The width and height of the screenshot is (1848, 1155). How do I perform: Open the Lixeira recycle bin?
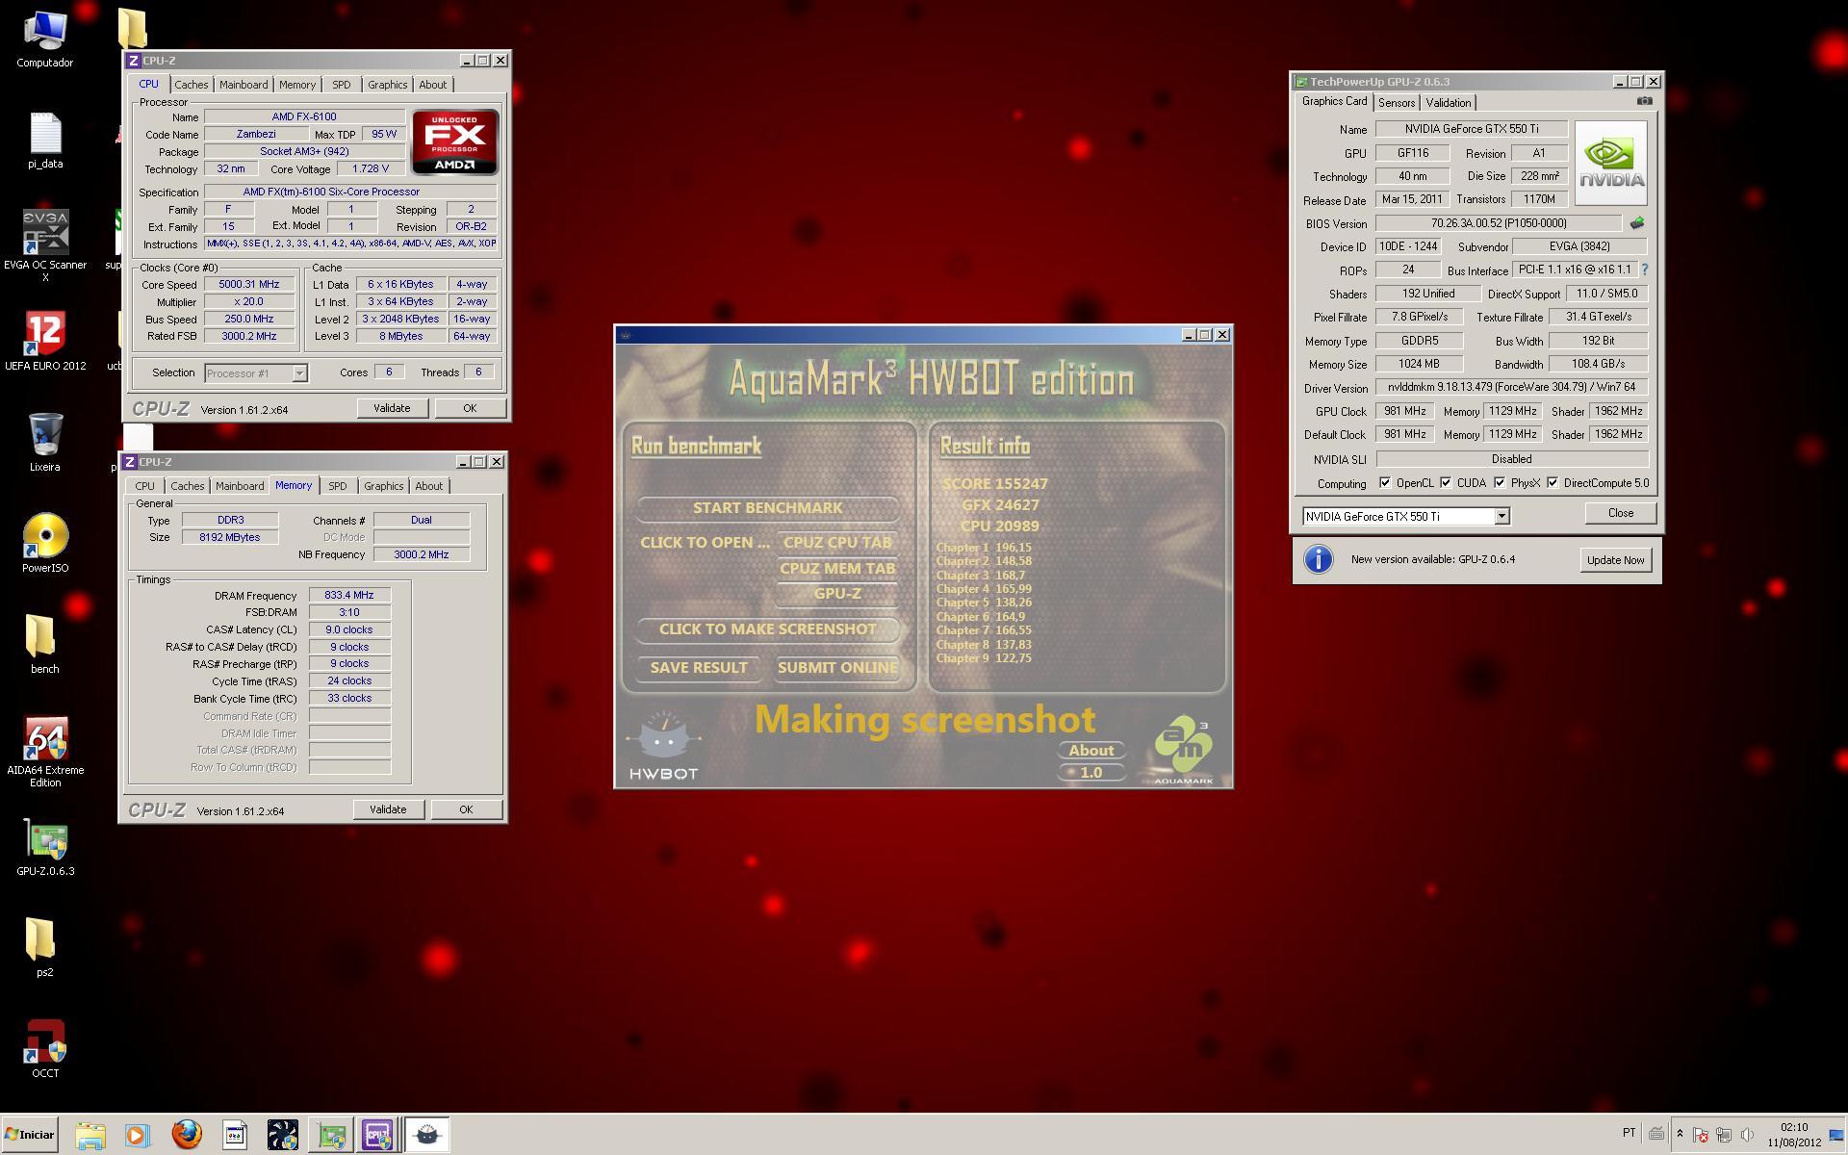pos(44,443)
